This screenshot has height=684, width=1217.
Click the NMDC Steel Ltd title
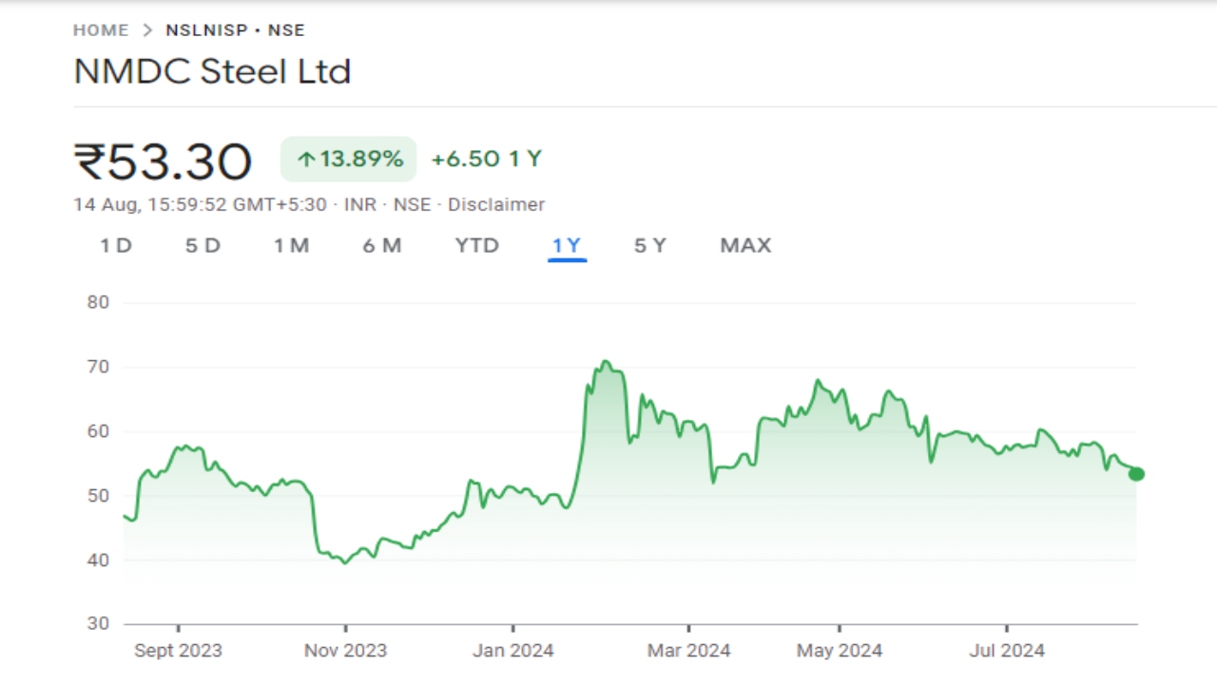coord(212,71)
